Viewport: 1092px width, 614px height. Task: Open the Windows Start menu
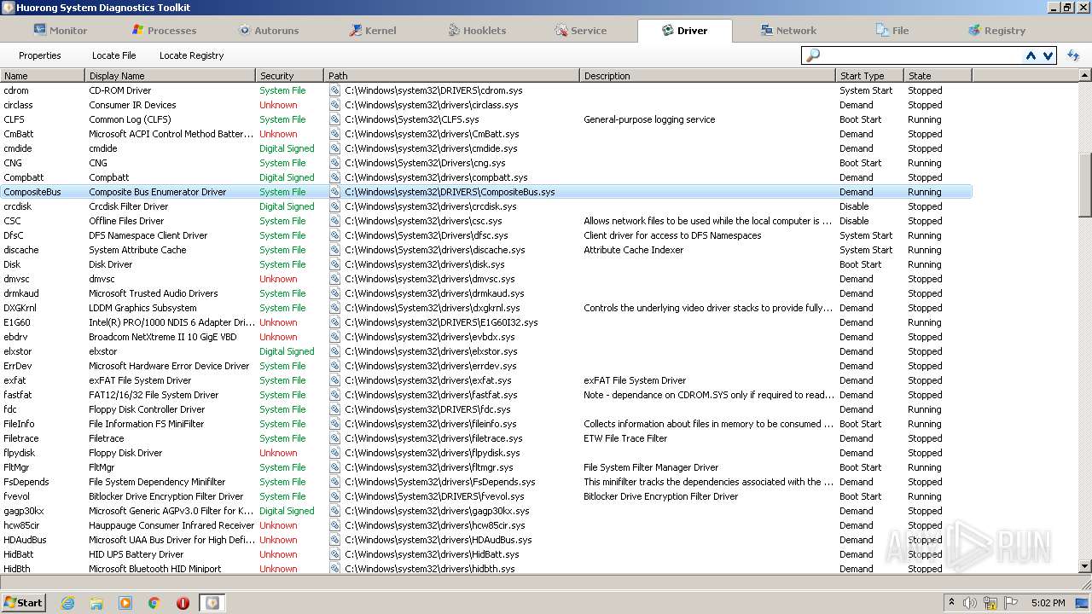tap(24, 602)
